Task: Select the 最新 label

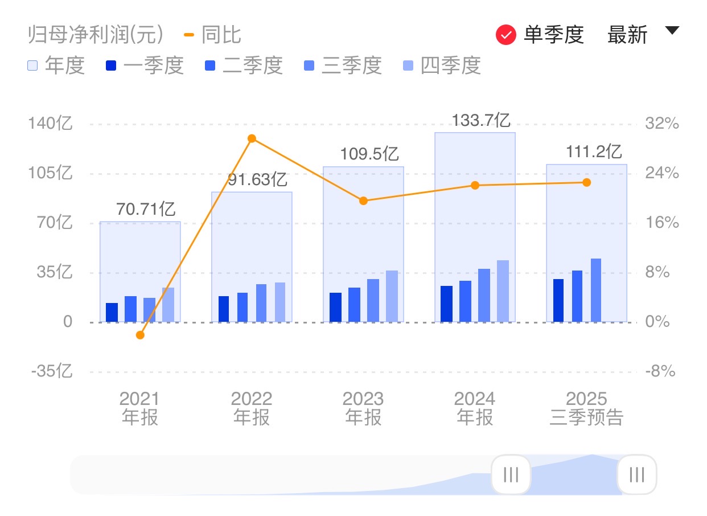Action: (627, 35)
